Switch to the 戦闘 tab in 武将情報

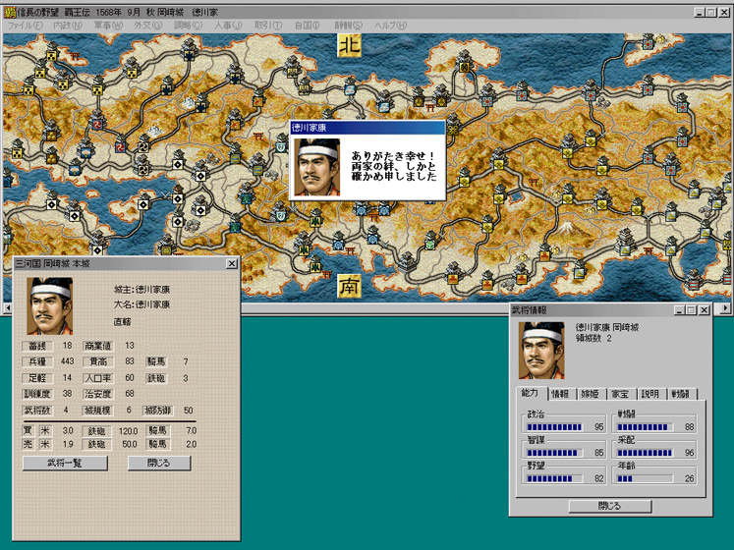[681, 394]
